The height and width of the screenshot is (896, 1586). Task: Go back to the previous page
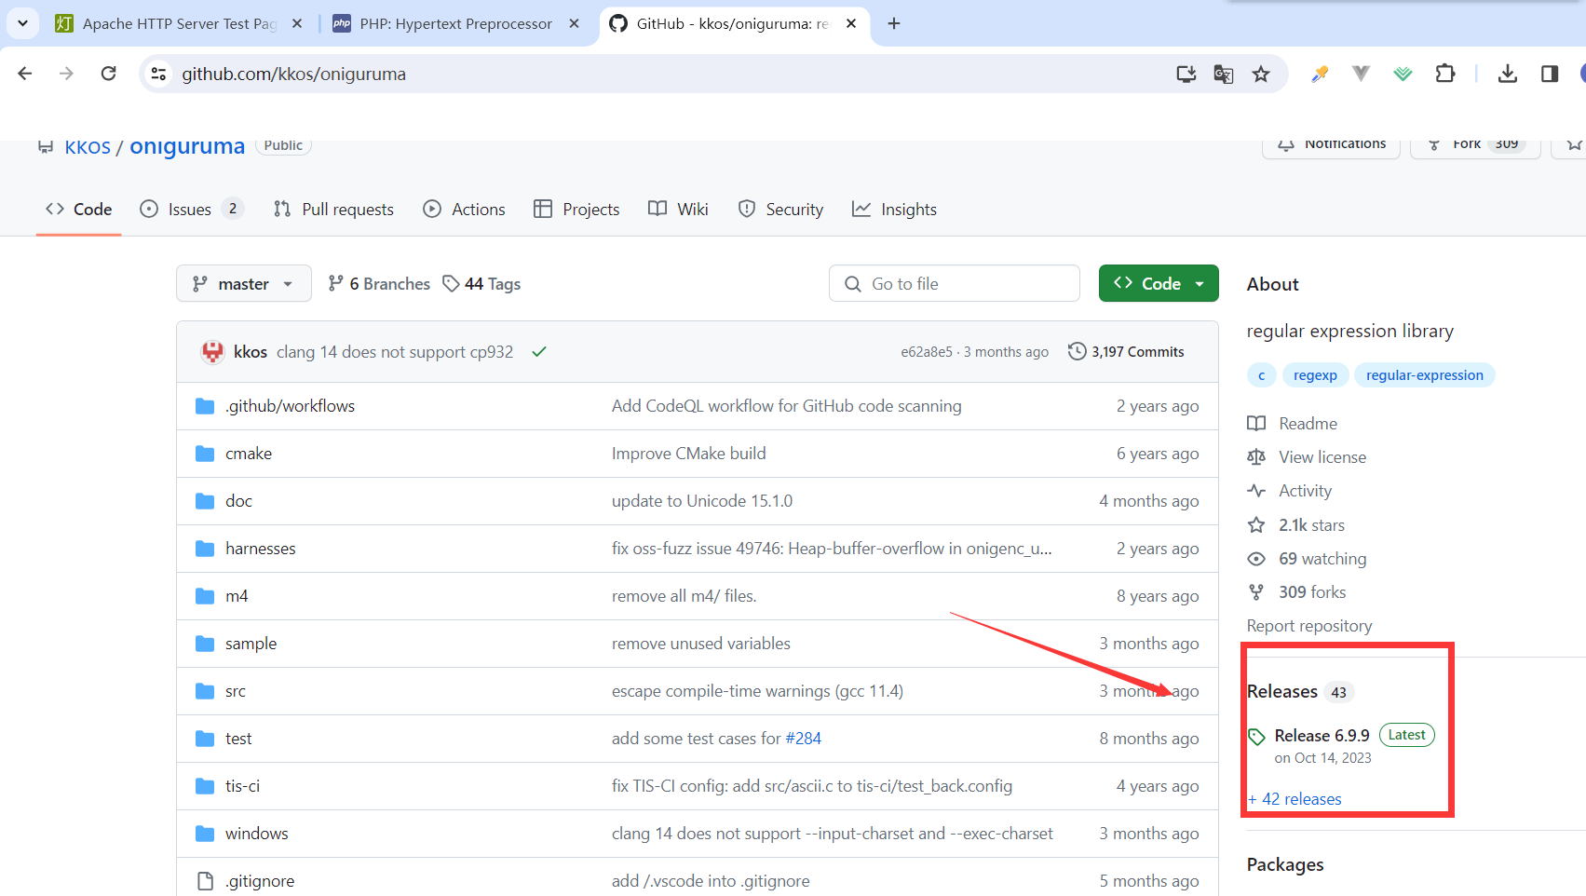coord(25,74)
